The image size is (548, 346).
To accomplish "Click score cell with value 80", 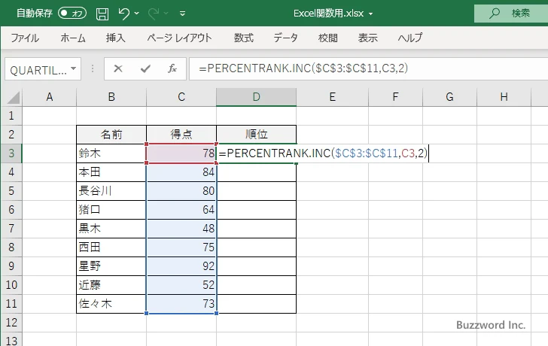I will point(181,191).
